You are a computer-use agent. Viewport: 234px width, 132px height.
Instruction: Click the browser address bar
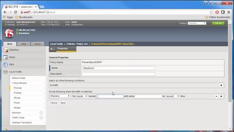click(x=114, y=12)
